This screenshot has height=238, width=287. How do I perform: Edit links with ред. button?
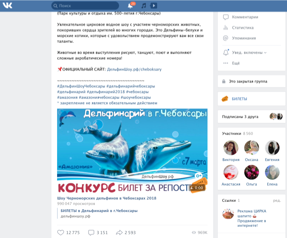pos(277,200)
